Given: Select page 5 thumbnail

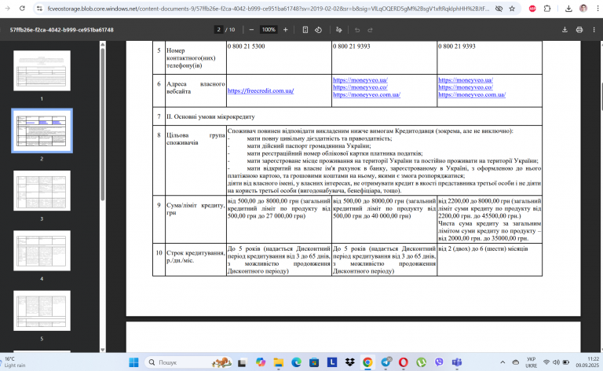Looking at the screenshot, I should pyautogui.click(x=42, y=311).
